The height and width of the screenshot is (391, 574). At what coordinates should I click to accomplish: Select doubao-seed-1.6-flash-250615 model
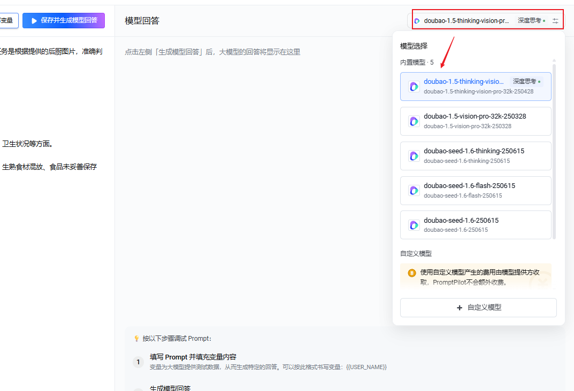[x=476, y=191]
